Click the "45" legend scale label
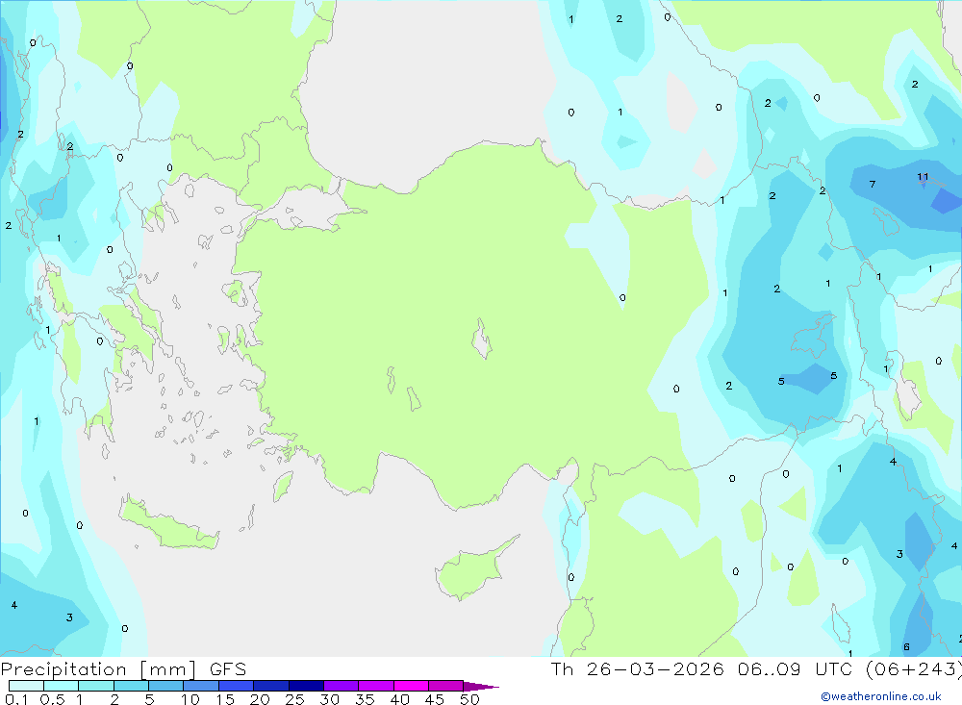 [x=435, y=699]
